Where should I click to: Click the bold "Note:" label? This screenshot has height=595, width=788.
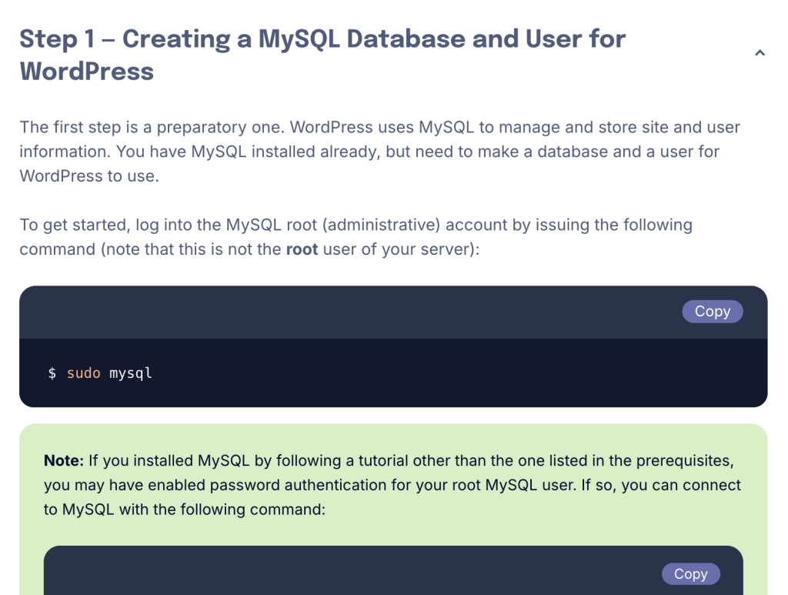[x=63, y=460]
